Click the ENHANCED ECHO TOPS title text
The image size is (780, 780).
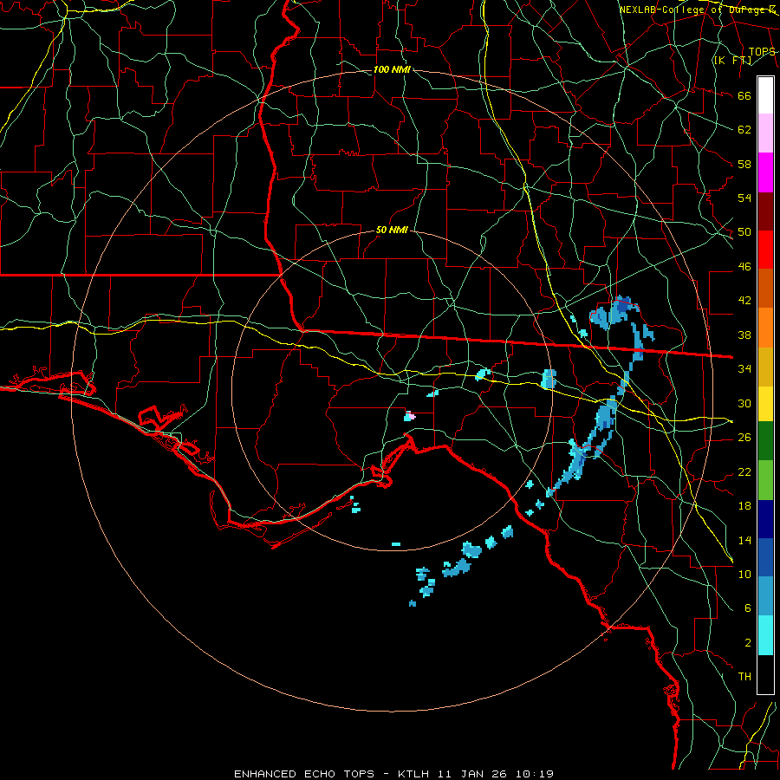304,774
